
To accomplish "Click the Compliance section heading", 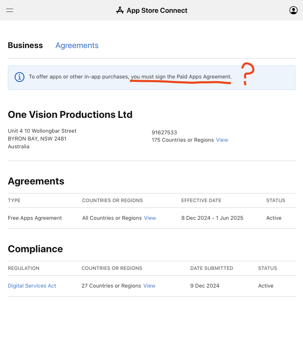I will pos(35,249).
